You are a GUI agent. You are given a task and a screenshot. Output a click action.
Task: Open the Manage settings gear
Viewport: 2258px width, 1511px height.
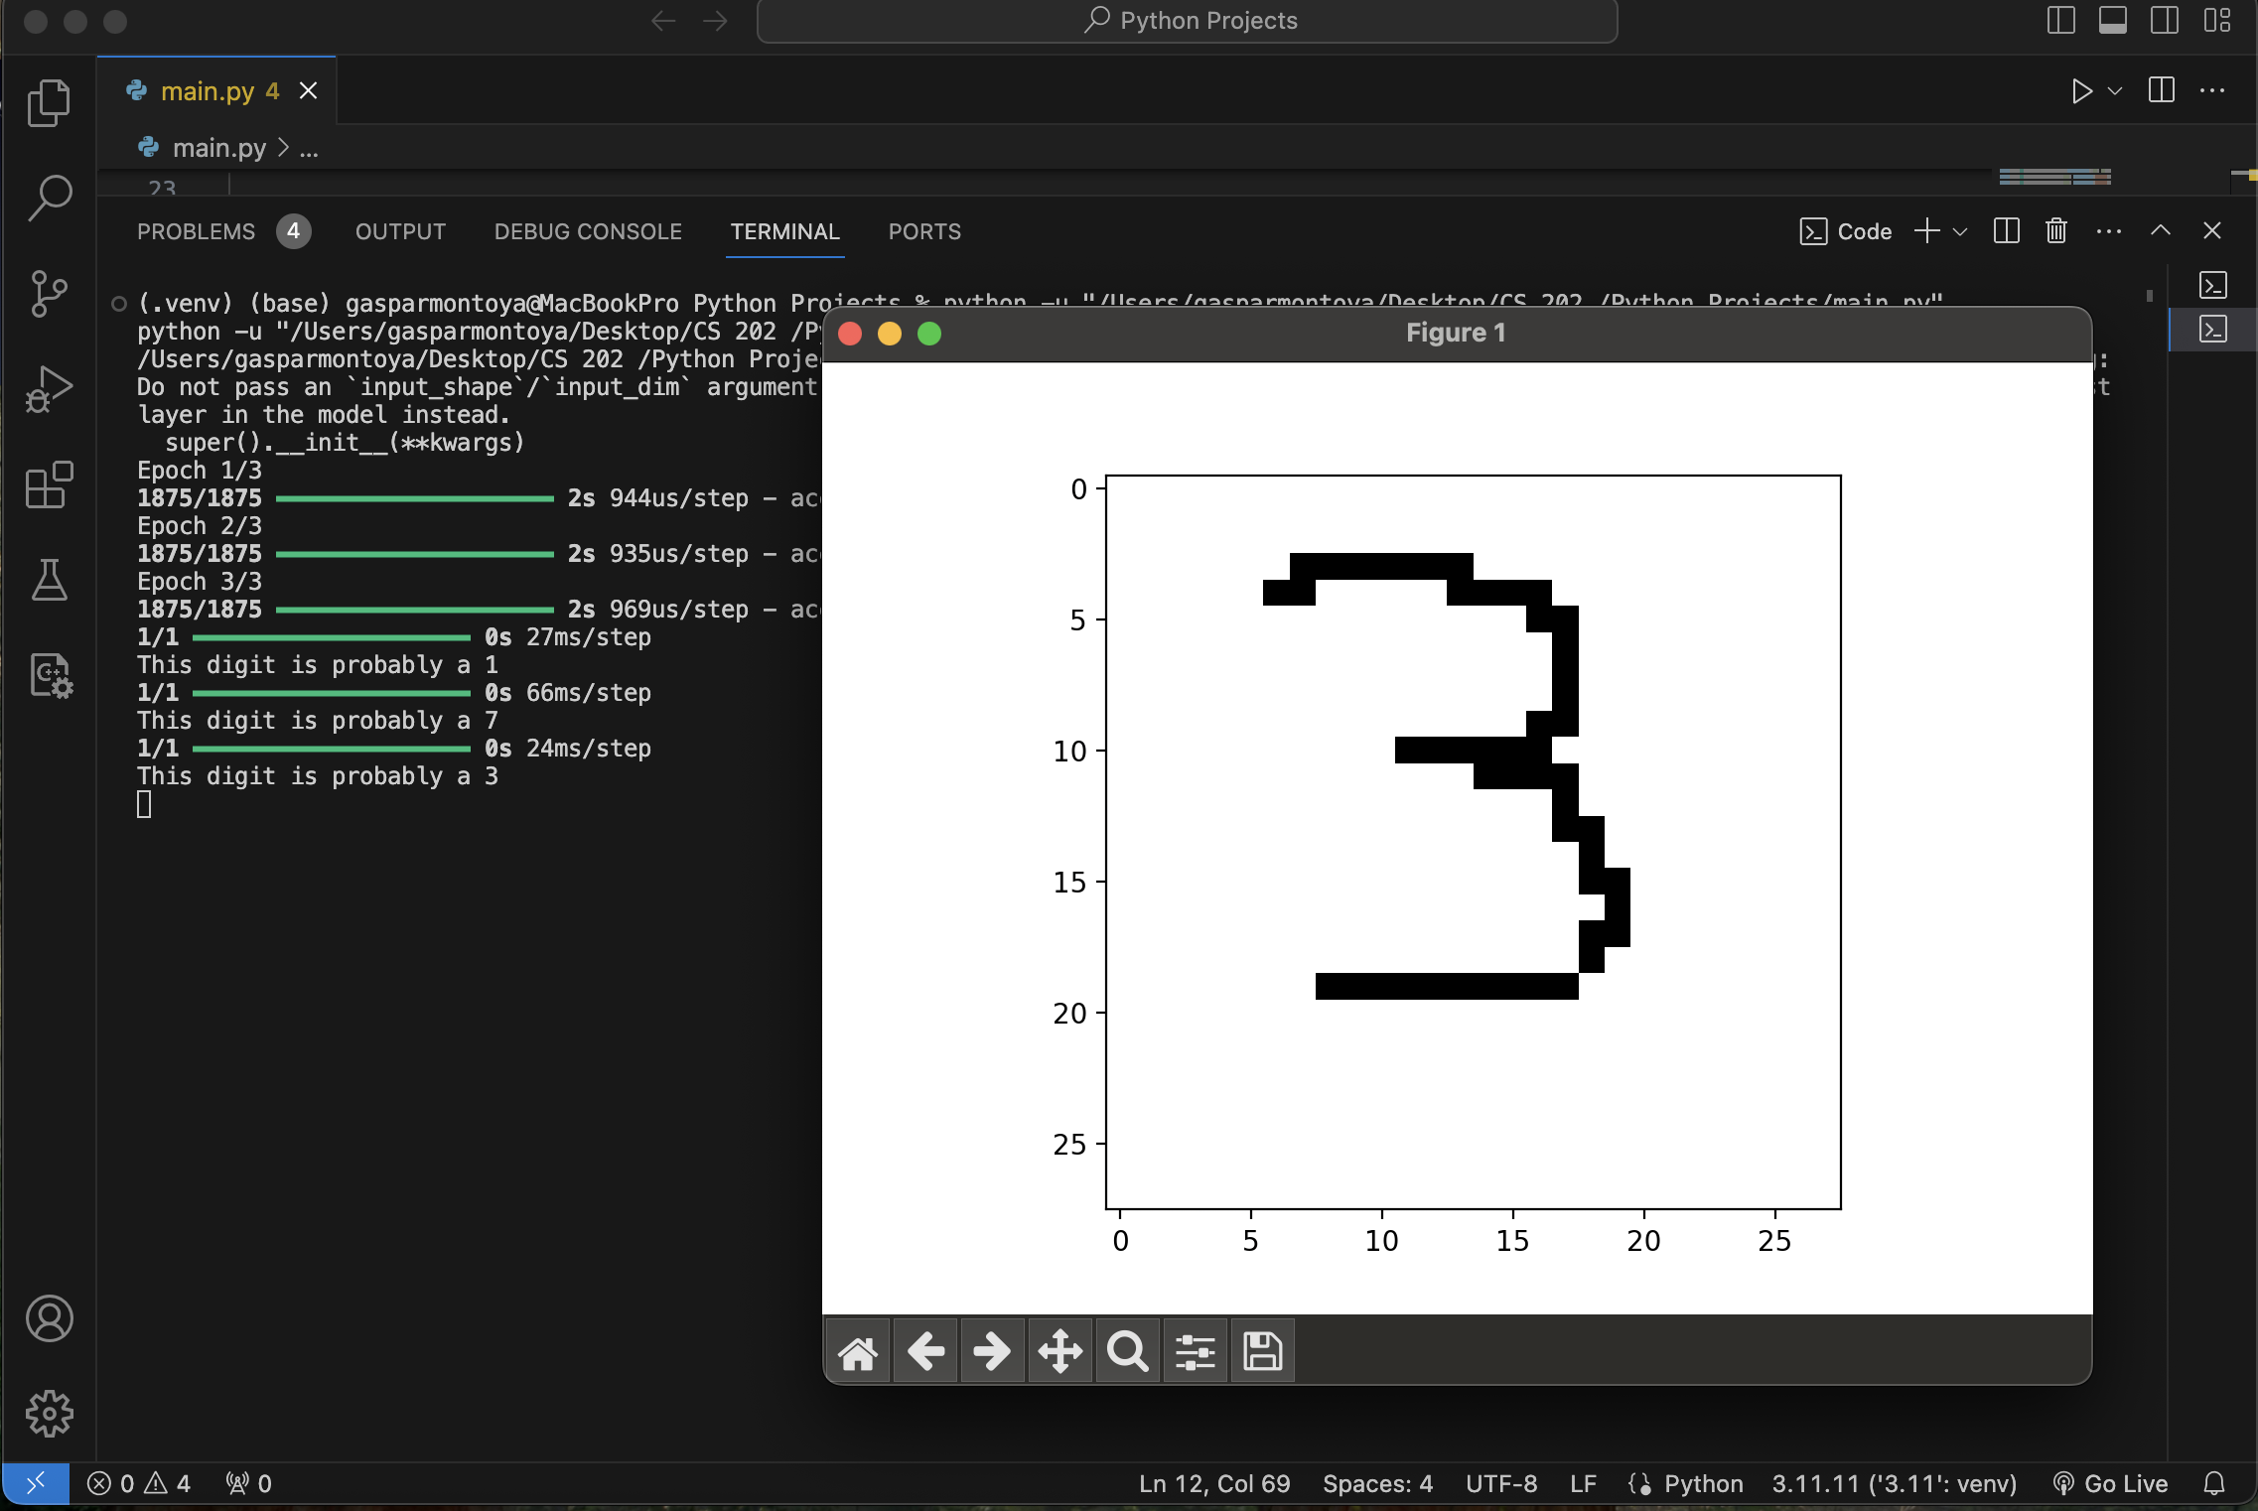(49, 1414)
